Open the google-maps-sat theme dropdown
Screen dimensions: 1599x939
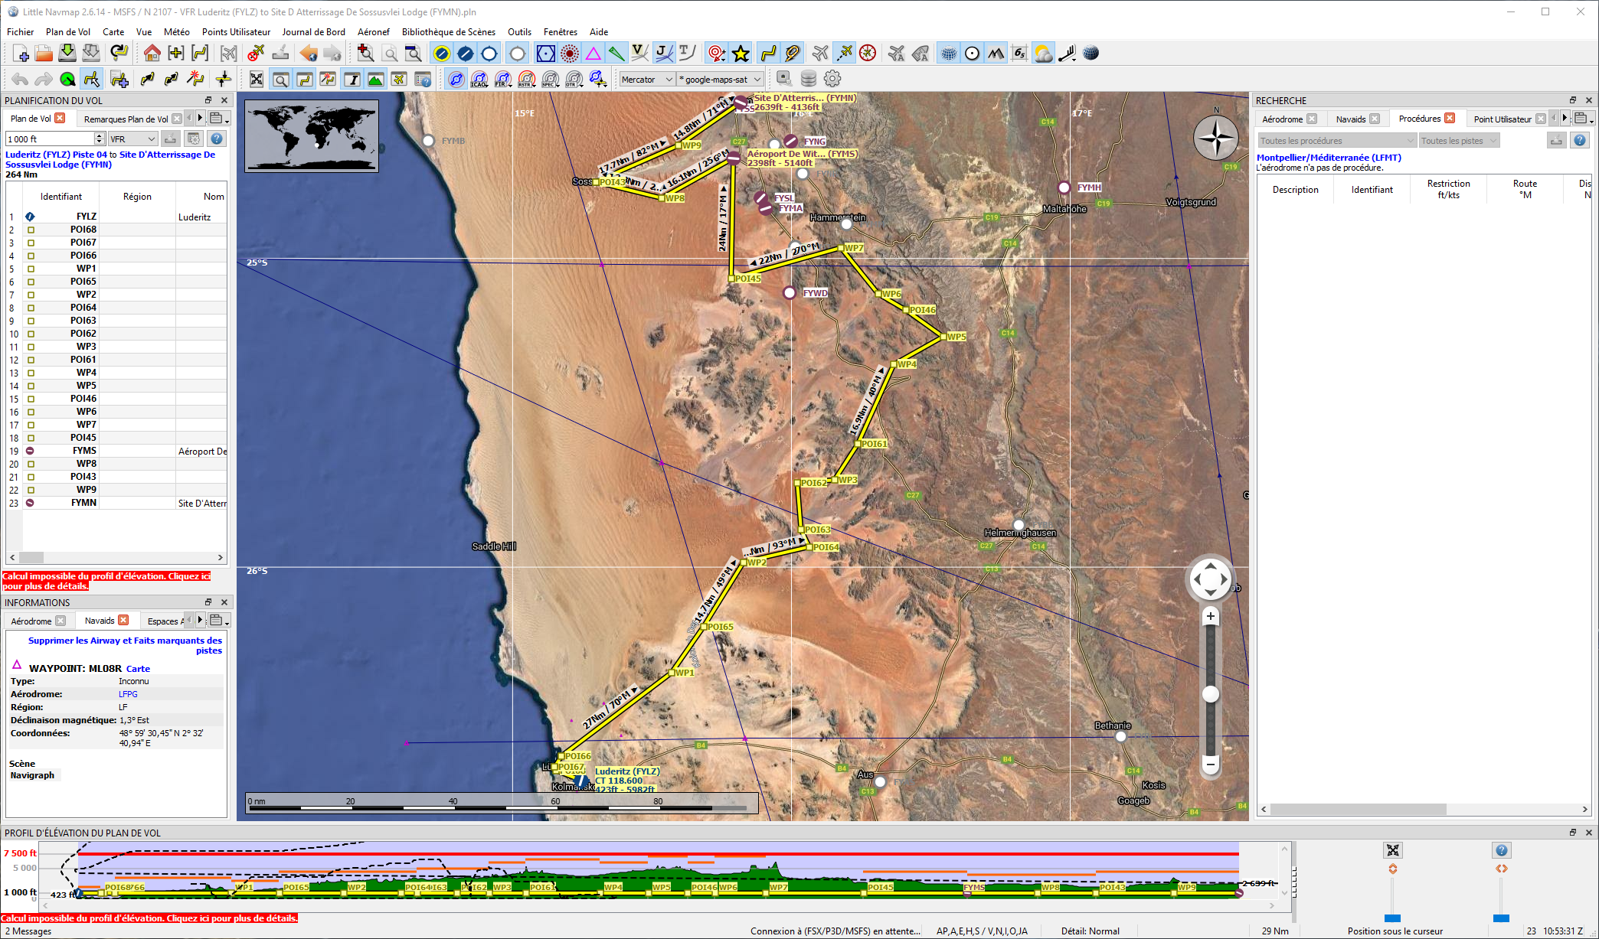720,79
